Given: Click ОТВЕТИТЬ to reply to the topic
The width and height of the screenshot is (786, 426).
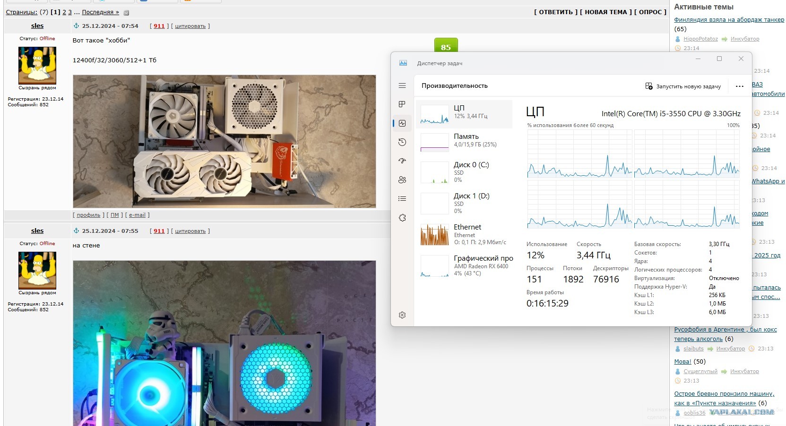Looking at the screenshot, I should tap(556, 12).
